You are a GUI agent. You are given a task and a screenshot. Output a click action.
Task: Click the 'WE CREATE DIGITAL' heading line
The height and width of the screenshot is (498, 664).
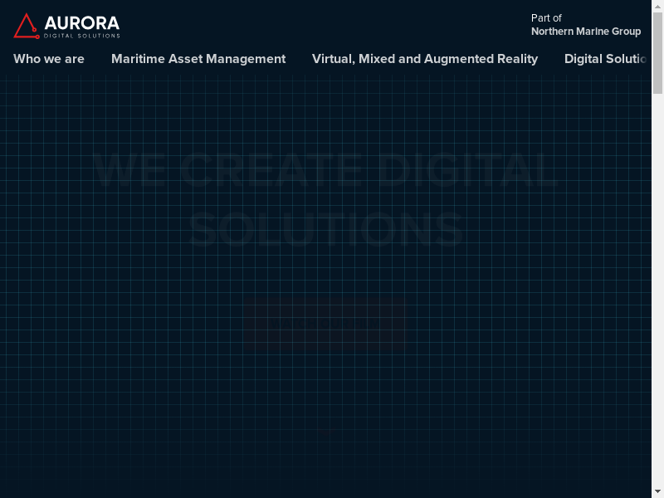[x=326, y=170]
